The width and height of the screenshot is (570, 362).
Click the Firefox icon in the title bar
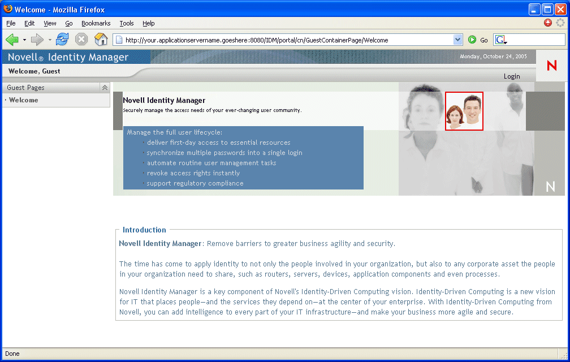[7, 8]
